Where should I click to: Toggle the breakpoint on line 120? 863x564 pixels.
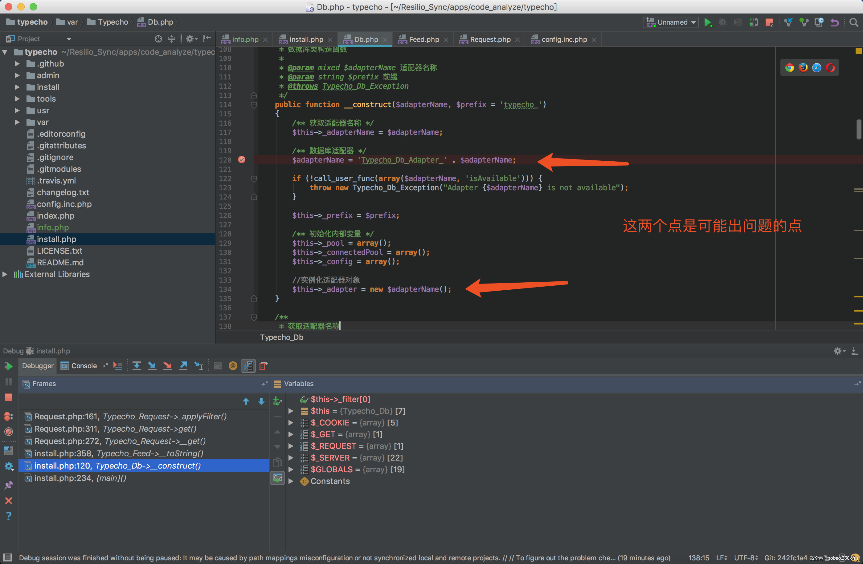click(242, 160)
